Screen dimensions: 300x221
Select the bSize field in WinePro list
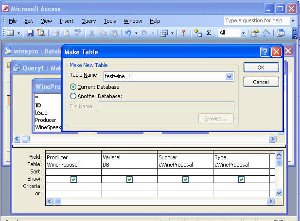41,113
